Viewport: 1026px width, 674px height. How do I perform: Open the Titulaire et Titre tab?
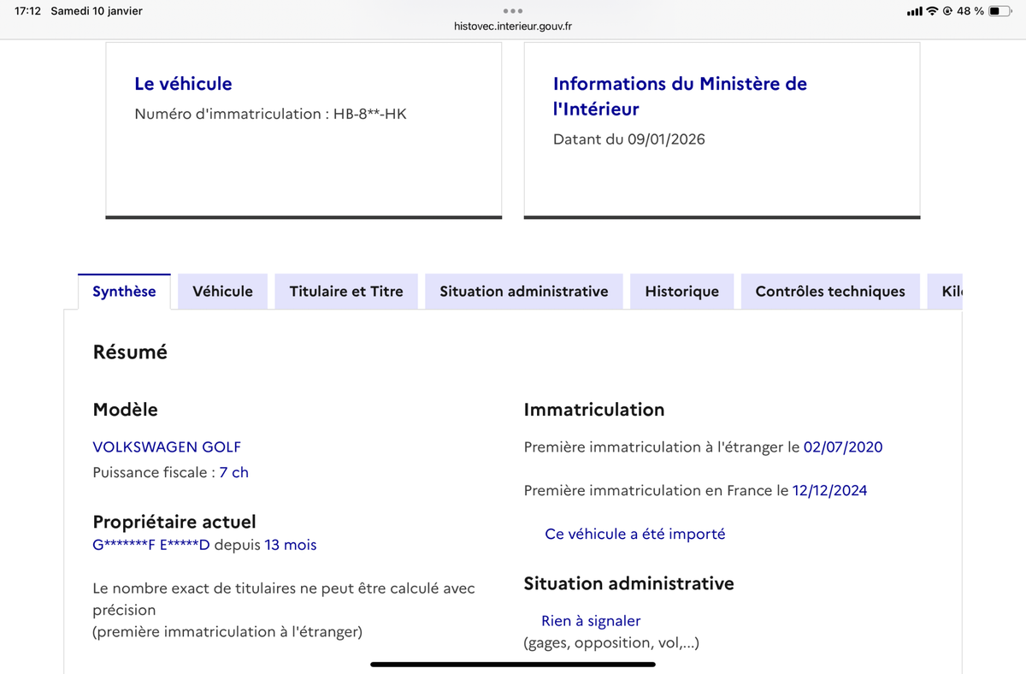[x=346, y=292]
